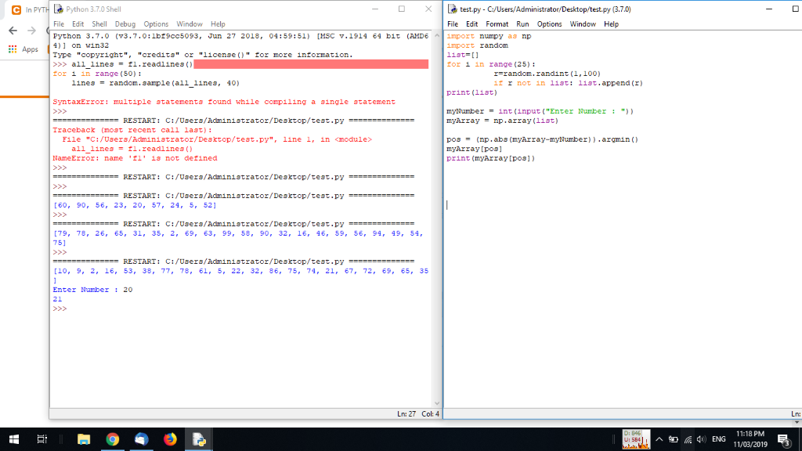This screenshot has height=451, width=802.
Task: Click the Back arrow in Chrome
Action: pos(11,30)
